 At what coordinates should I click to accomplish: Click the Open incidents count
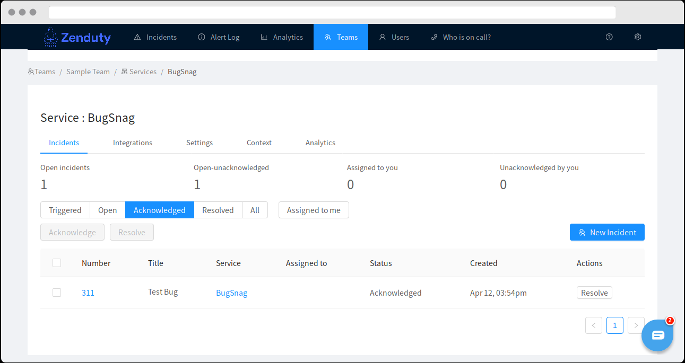pyautogui.click(x=44, y=184)
